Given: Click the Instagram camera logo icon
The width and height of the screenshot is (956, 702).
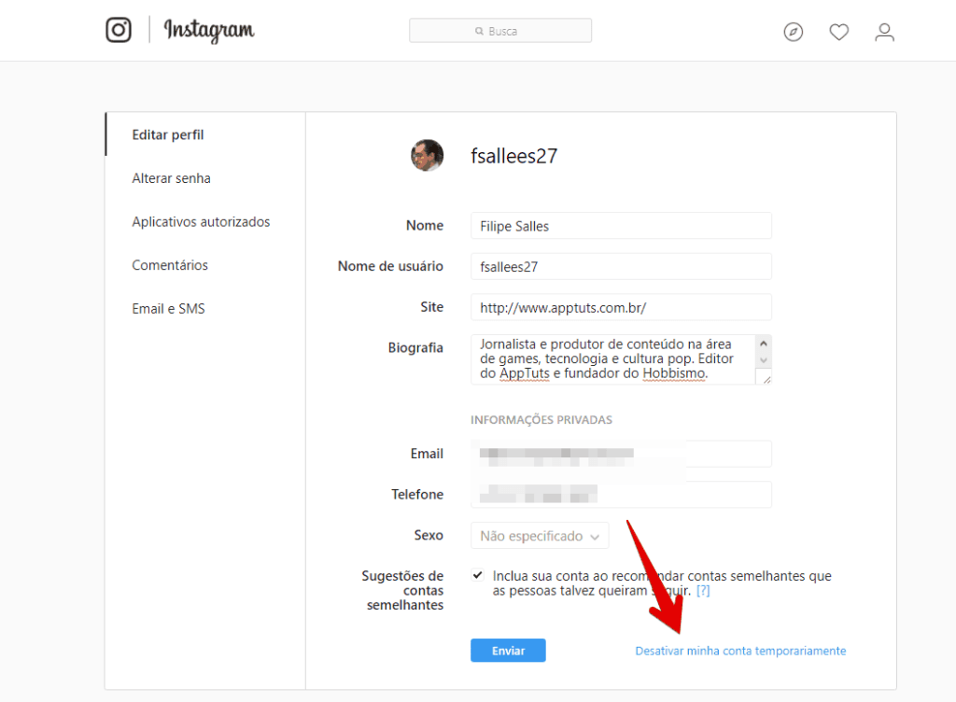Looking at the screenshot, I should (x=119, y=30).
